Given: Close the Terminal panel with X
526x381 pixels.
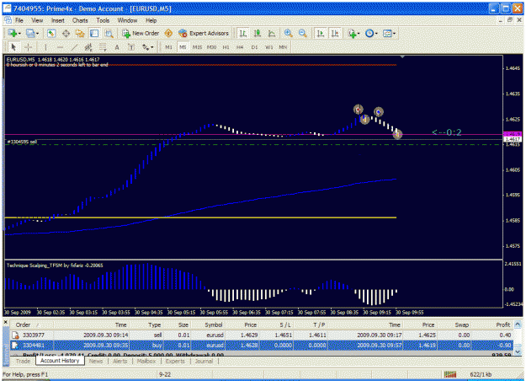Looking at the screenshot, I should [5, 322].
